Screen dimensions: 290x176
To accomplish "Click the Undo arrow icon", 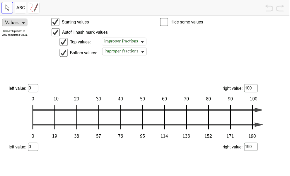I will (269, 8).
